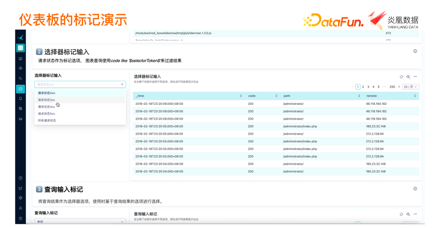Image resolution: width=433 pixels, height=228 pixels.
Task: Open the 查询输入标记 dropdown selector
Action: [x=80, y=221]
